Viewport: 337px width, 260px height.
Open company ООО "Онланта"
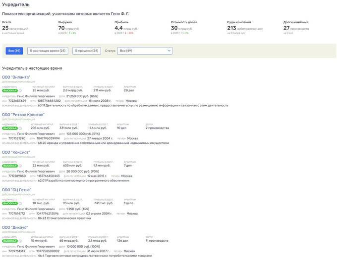[16, 77]
